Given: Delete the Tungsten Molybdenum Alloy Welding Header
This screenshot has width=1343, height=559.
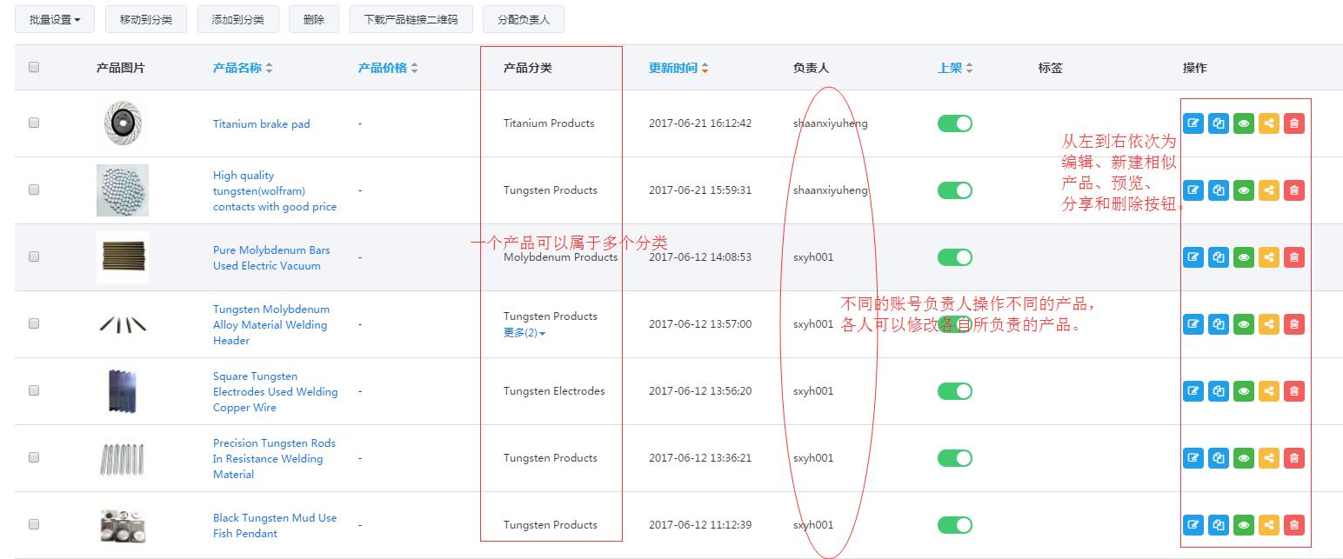Looking at the screenshot, I should coord(1293,323).
